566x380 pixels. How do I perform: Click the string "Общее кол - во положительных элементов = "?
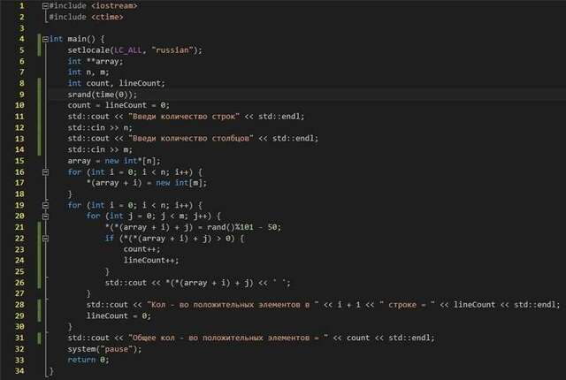coord(228,338)
